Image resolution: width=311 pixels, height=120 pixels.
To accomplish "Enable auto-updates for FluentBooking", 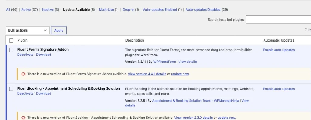I will click(279, 89).
